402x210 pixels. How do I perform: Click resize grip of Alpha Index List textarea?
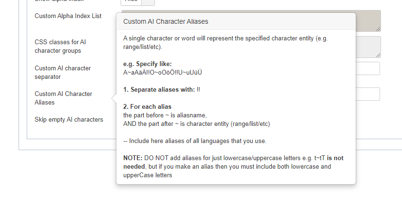[378, 29]
